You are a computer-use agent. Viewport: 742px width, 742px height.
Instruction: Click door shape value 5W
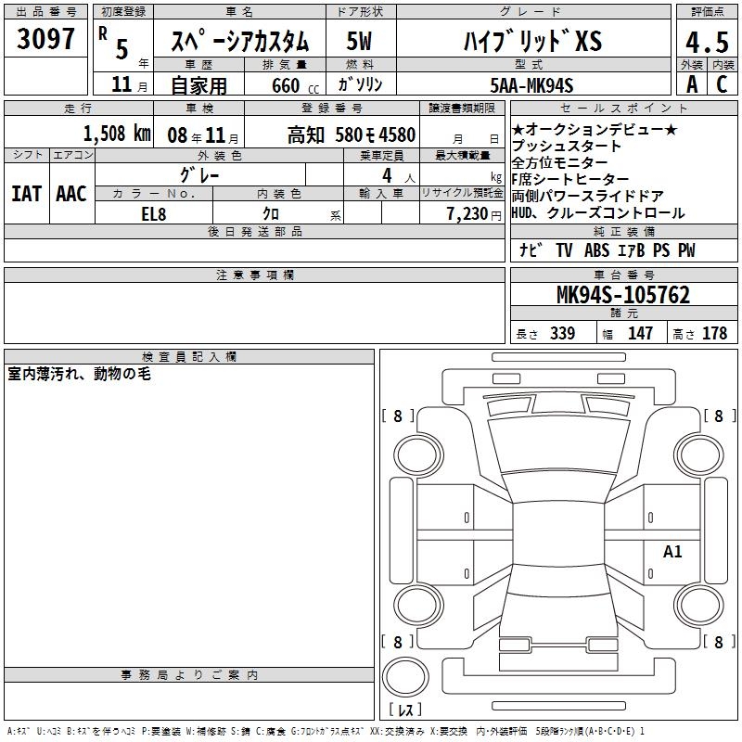[x=359, y=41]
